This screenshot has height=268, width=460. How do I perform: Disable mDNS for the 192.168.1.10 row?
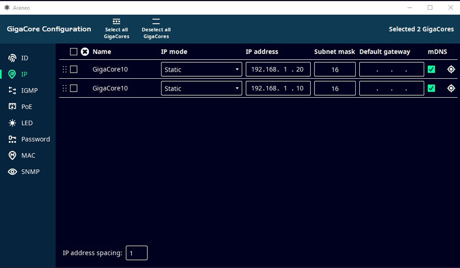[431, 88]
